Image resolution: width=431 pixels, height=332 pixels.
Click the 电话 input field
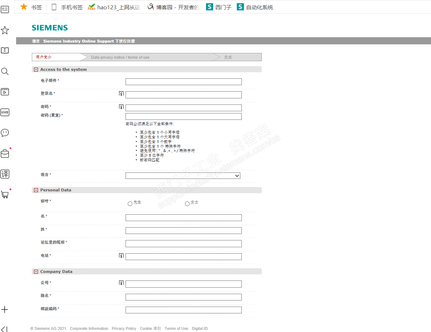[x=183, y=257]
